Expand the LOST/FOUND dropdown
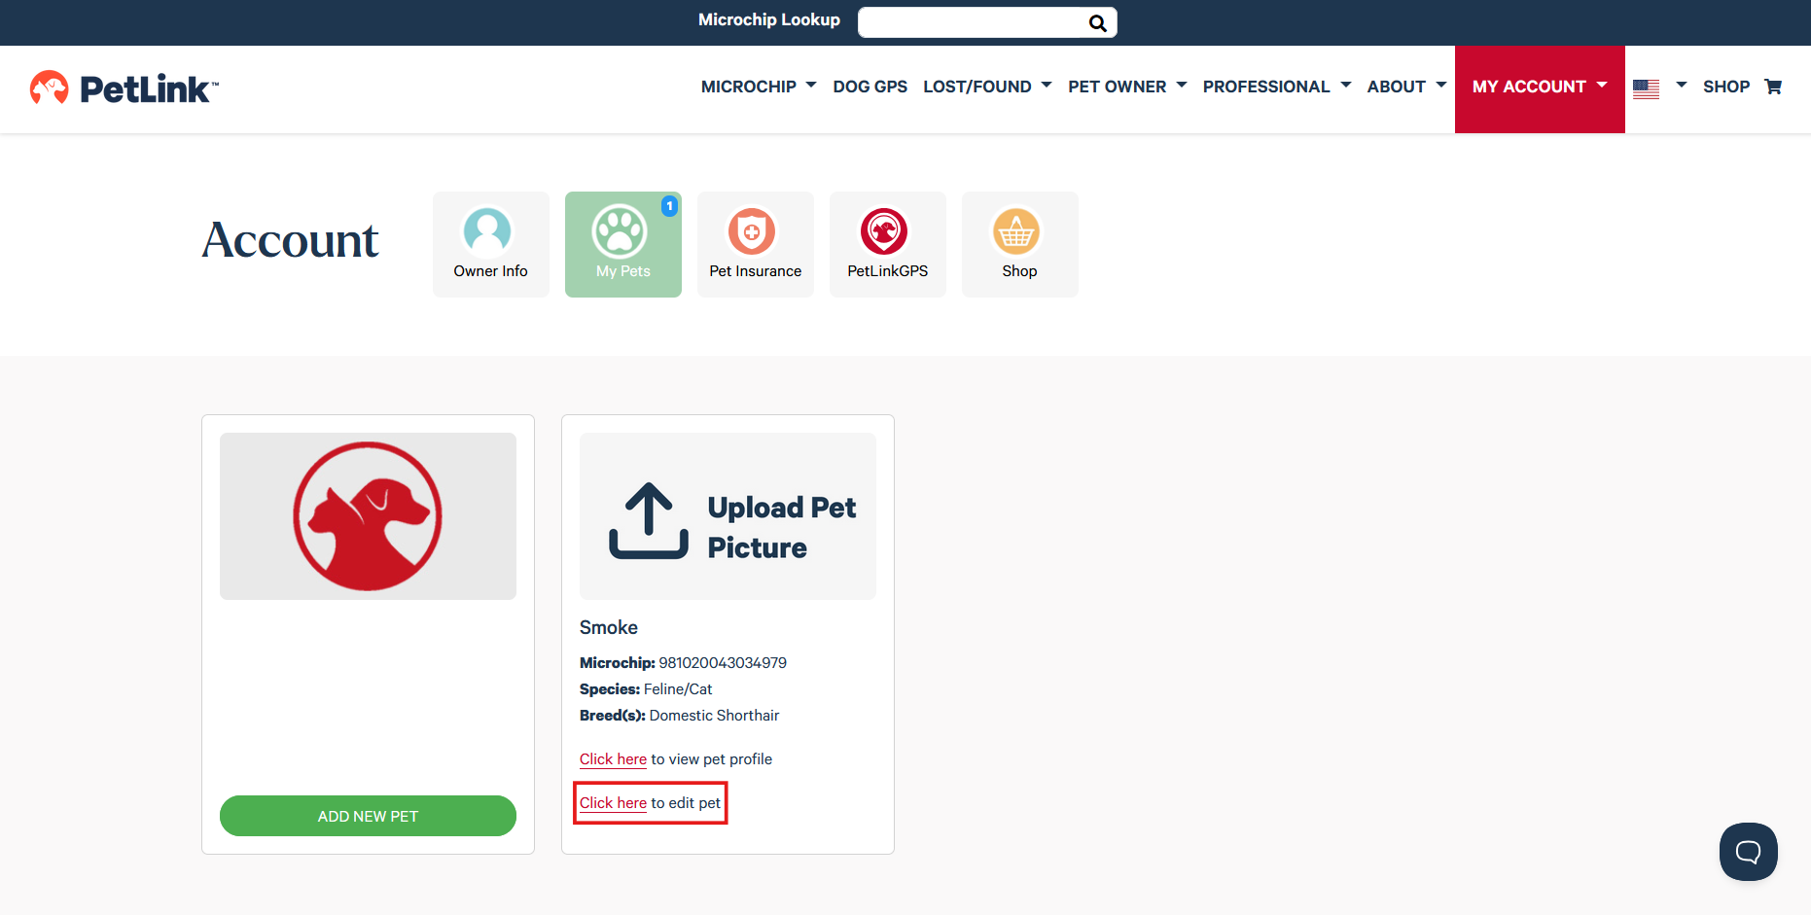 (987, 87)
